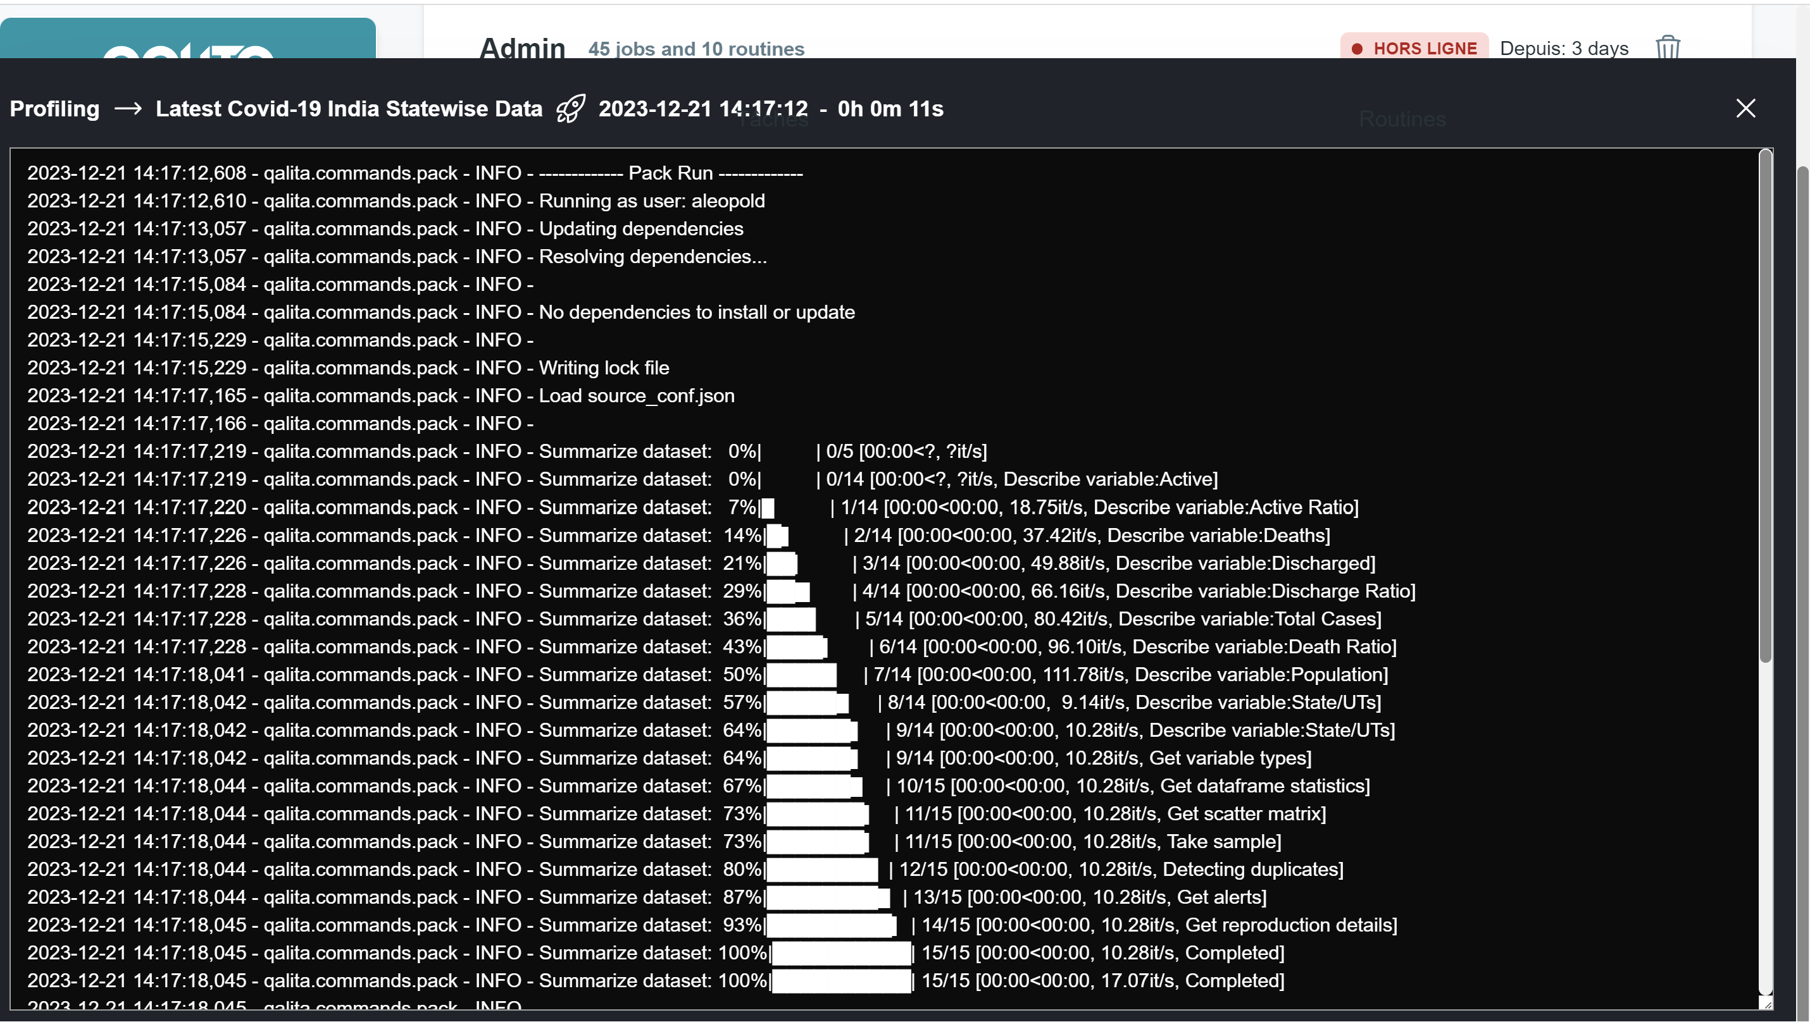Click the Admin agent title
Screen dimensions: 1810x1022
(522, 47)
